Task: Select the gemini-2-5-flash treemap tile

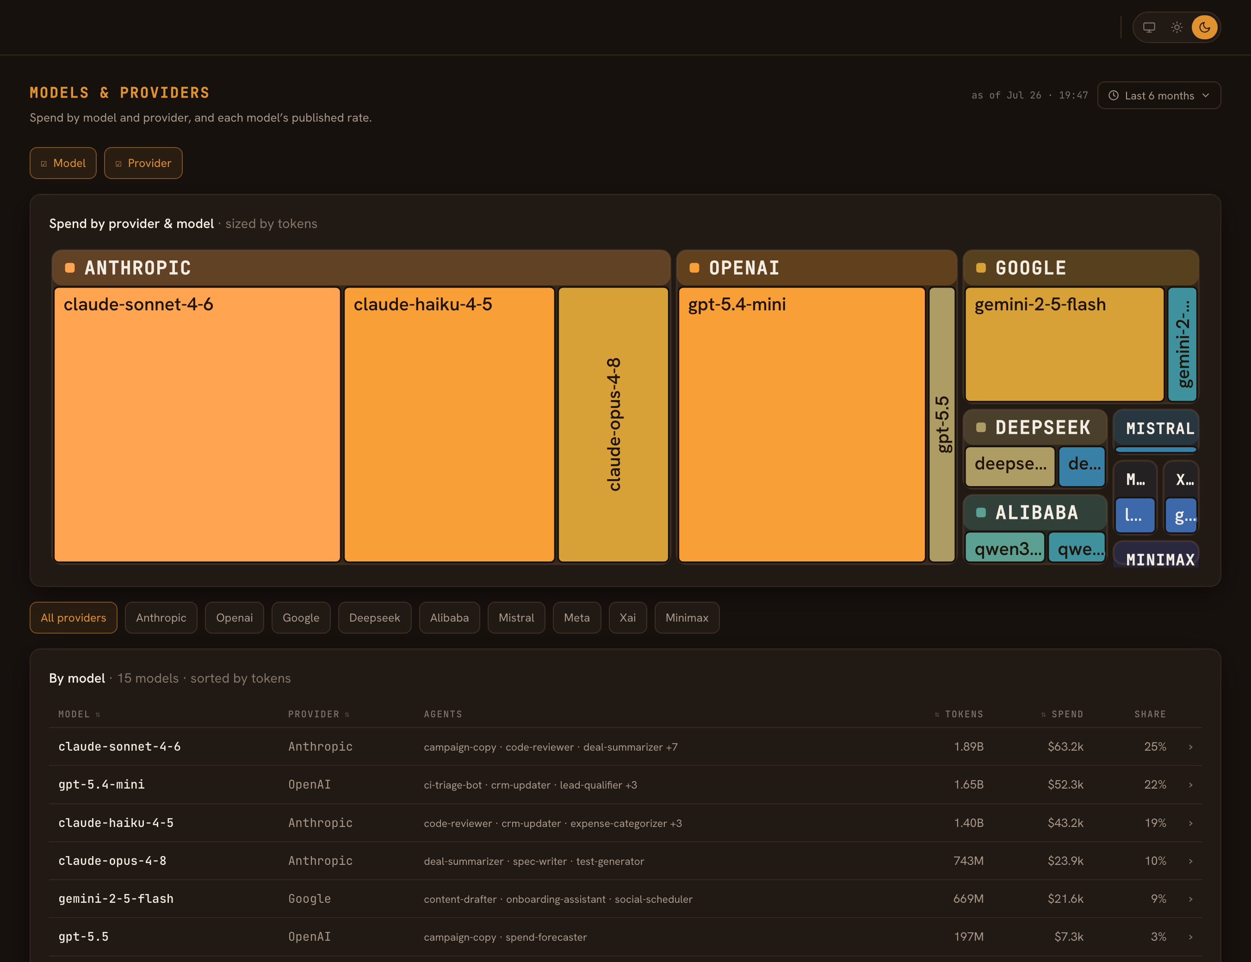Action: [1065, 344]
